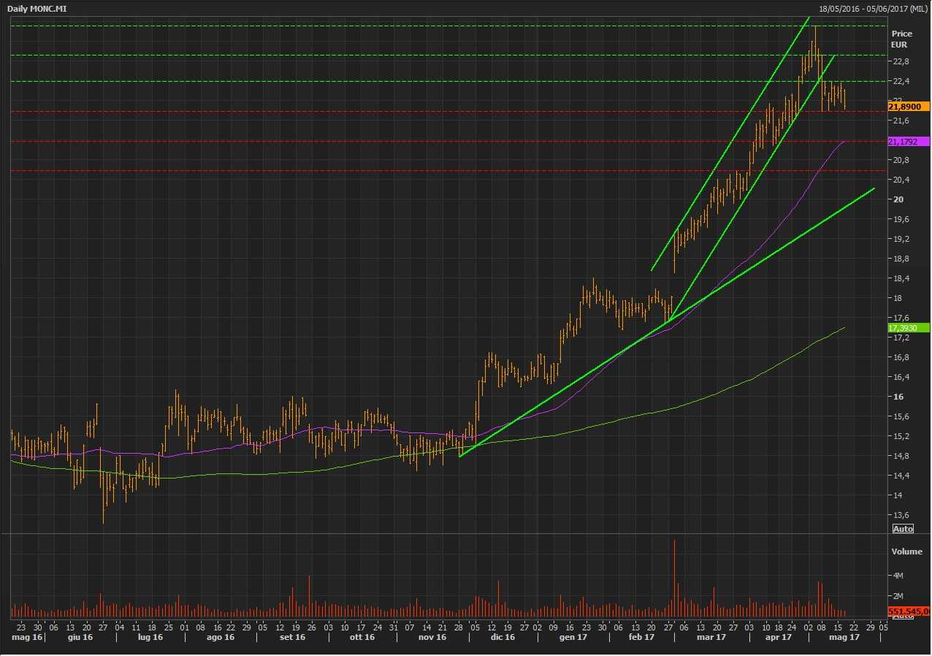Select the green 17,3930 moving average tag

(908, 328)
